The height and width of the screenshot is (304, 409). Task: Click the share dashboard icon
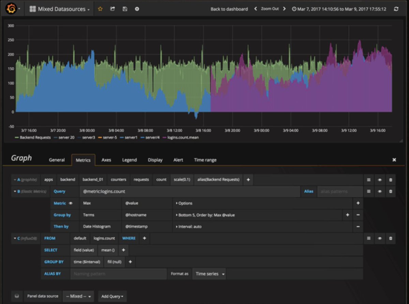tap(112, 9)
